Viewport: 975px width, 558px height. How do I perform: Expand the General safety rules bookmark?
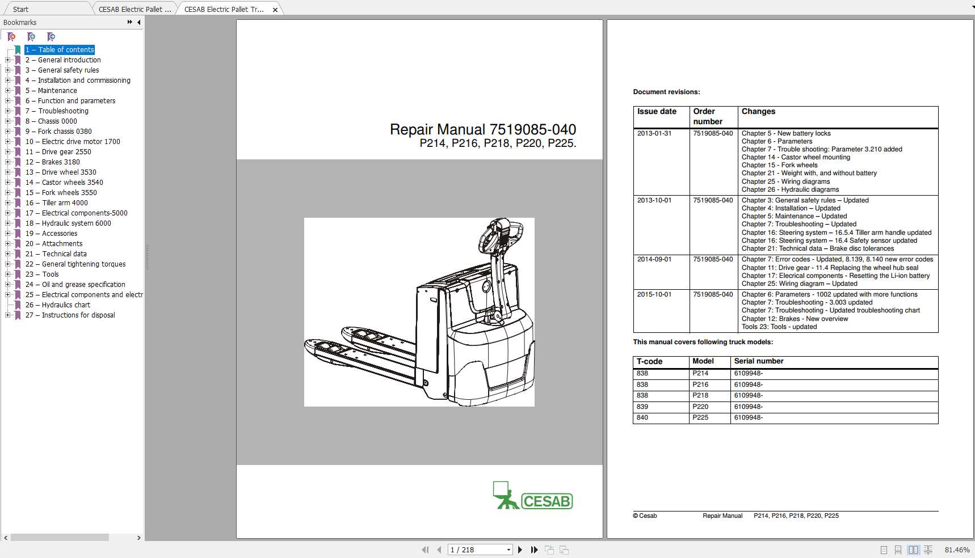coord(8,70)
